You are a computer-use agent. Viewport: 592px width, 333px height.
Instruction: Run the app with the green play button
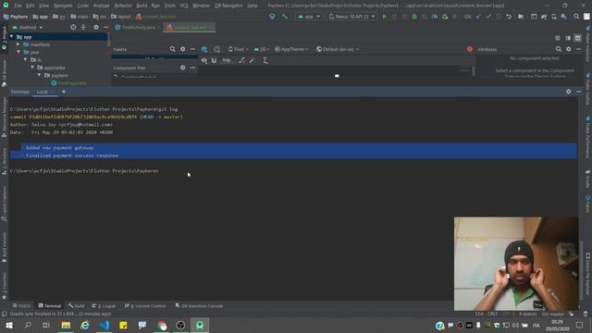[385, 17]
